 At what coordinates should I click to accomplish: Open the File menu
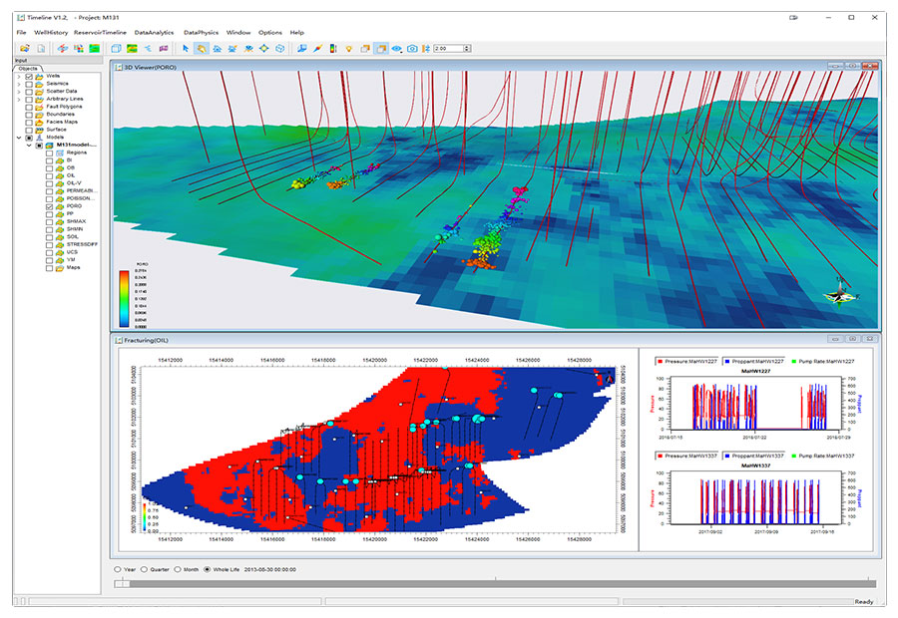coord(21,33)
